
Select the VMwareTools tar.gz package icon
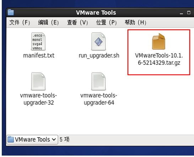click(x=159, y=41)
